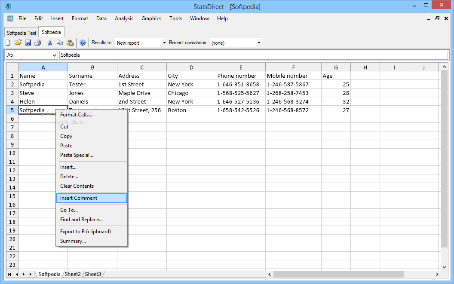
Task: Select the Softpedia sheet tab at bottom
Action: (x=49, y=274)
